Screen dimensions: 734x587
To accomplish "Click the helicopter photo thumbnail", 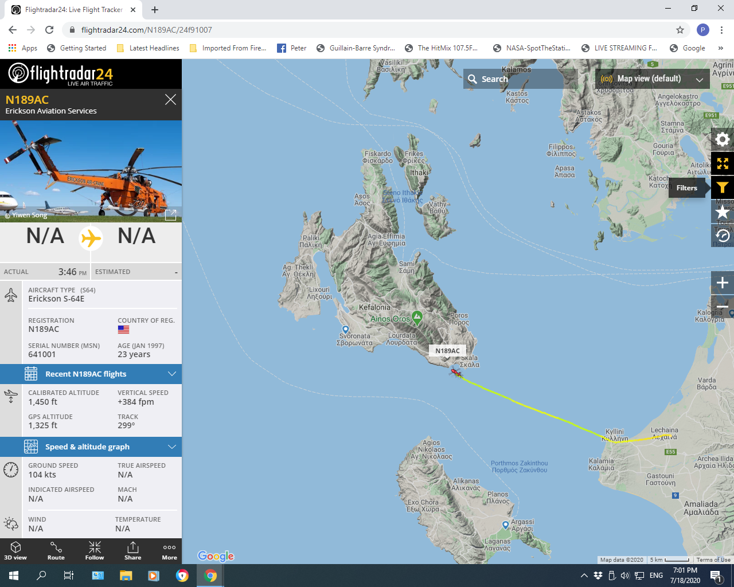I will point(91,171).
